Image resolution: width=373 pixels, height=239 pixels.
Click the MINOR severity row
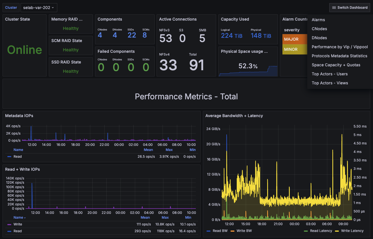(295, 49)
